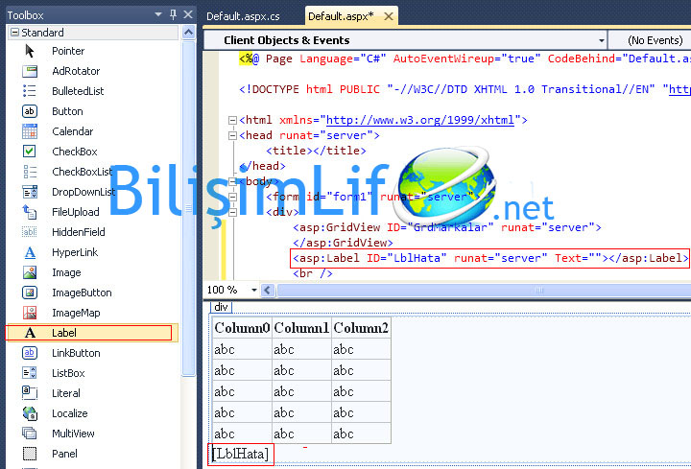Image resolution: width=691 pixels, height=469 pixels.
Task: Open the (No Events) dropdown
Action: [650, 40]
